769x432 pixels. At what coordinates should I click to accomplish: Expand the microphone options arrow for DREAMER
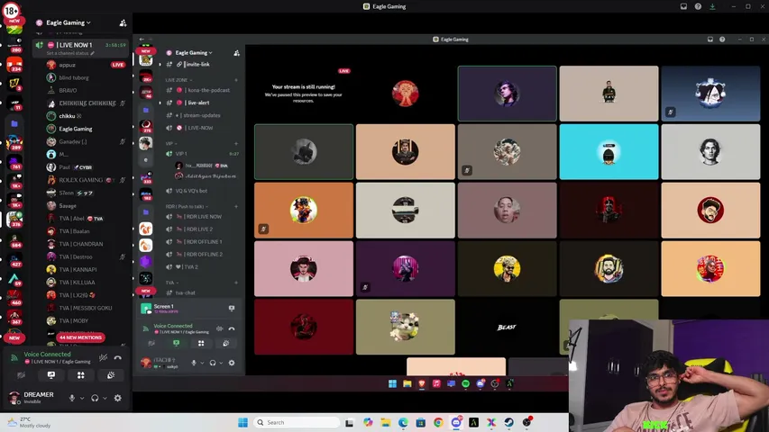click(x=81, y=398)
